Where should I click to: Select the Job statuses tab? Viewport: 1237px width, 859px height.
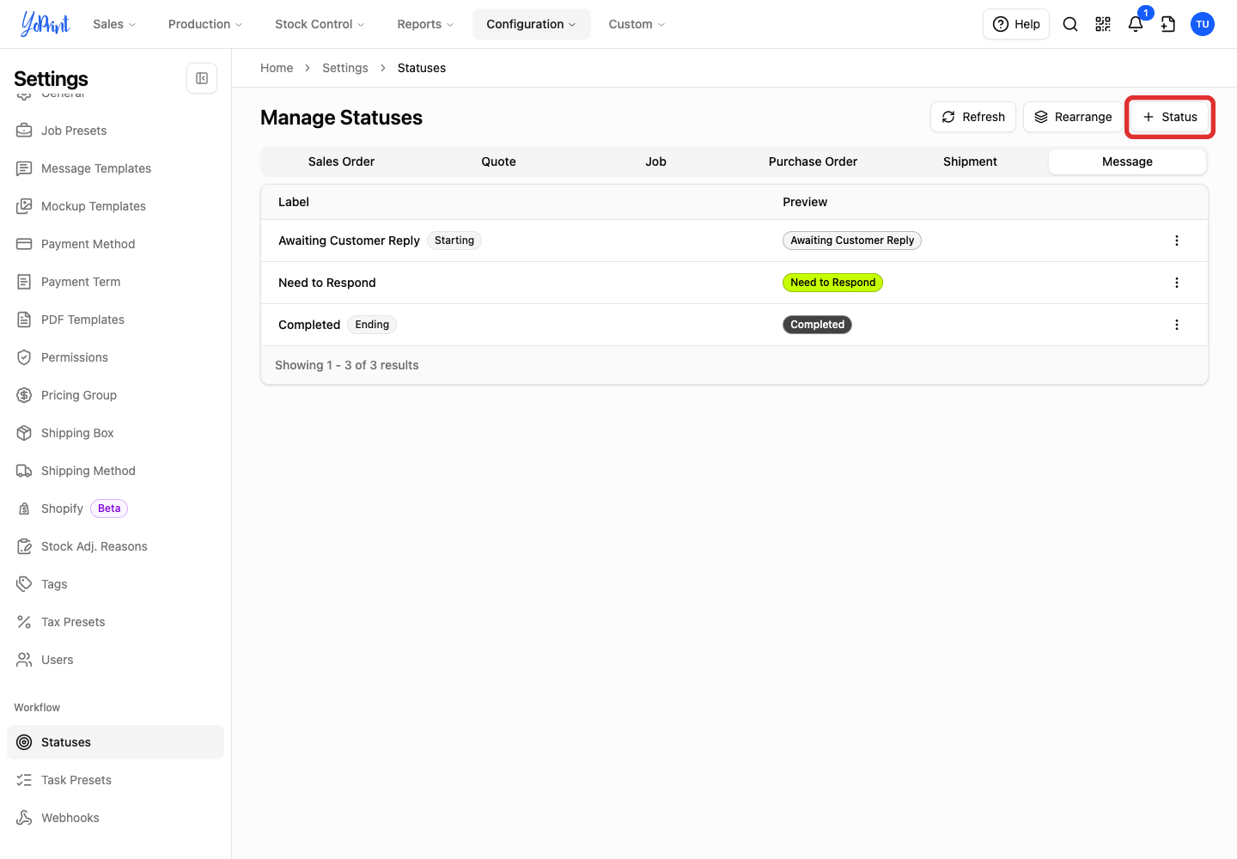655,161
